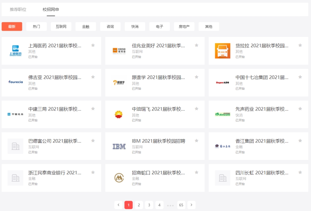This screenshot has width=311, height=211.
Task: Choose the 快消 filter
Action: [135, 26]
